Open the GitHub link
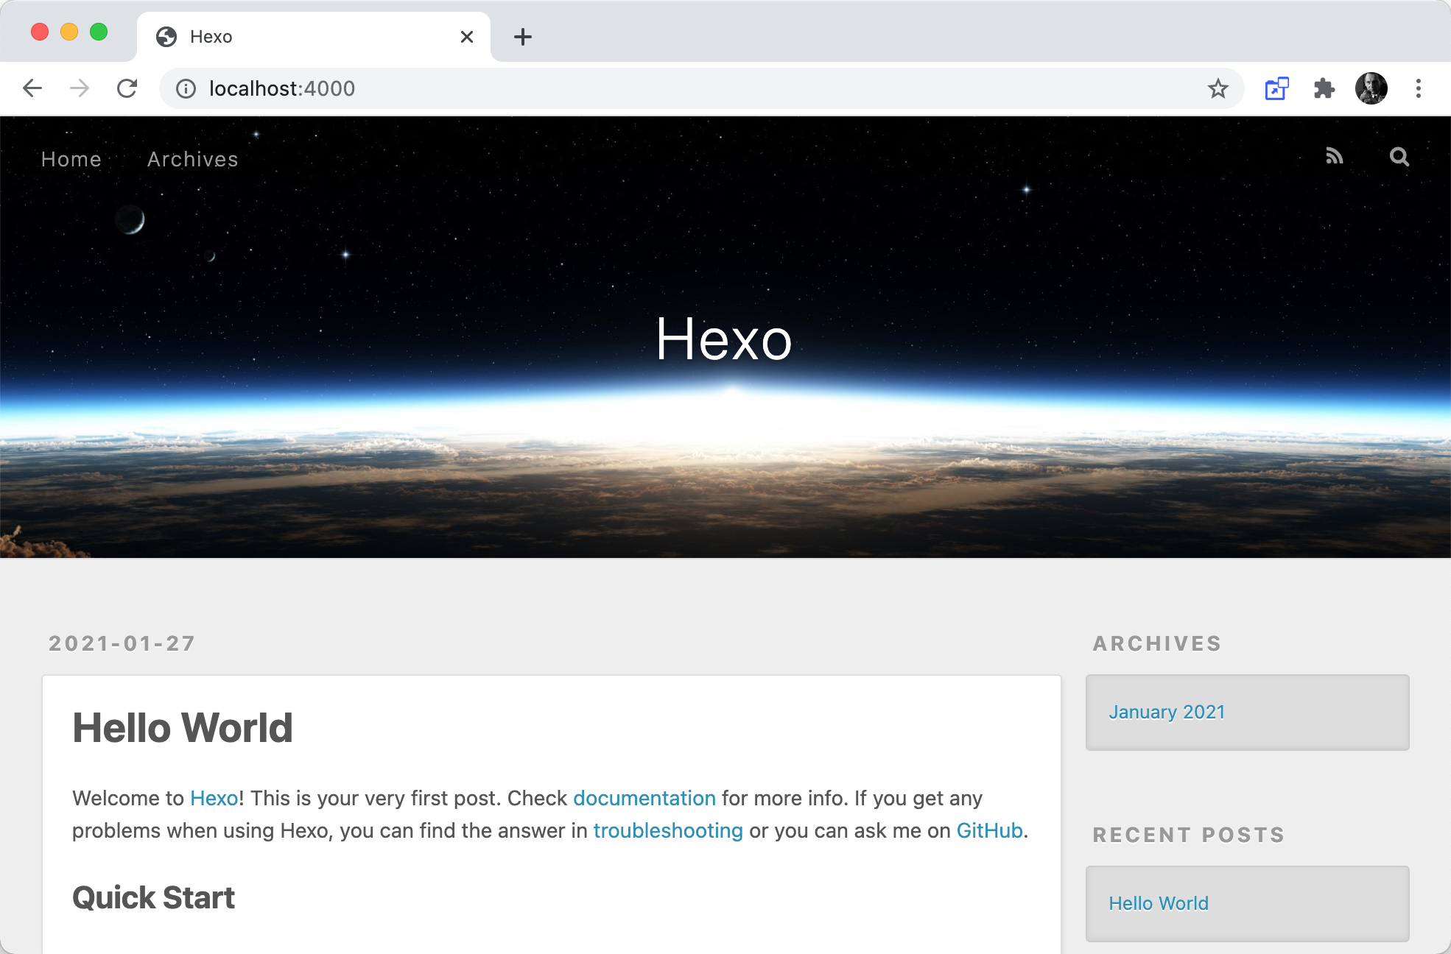This screenshot has width=1451, height=954. point(989,830)
